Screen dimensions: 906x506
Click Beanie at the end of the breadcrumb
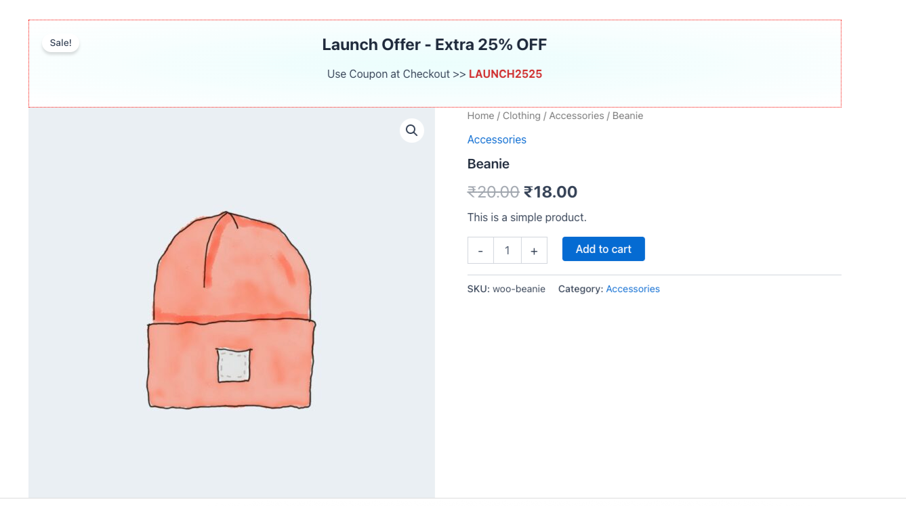pyautogui.click(x=627, y=116)
